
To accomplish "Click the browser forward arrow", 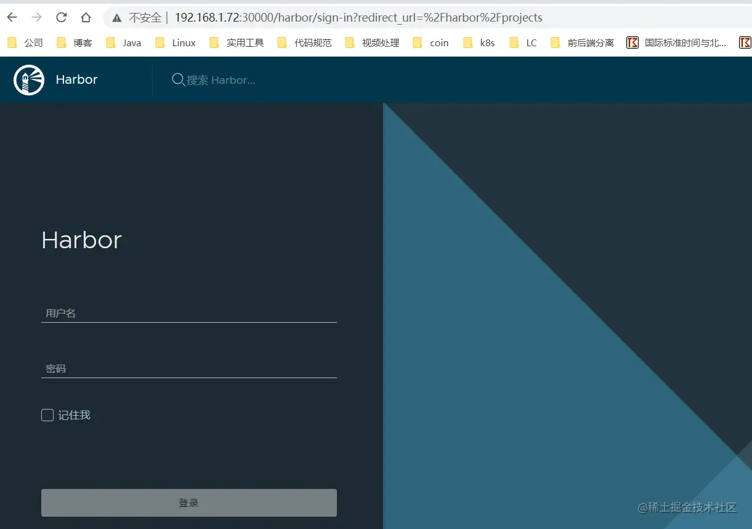I will coord(36,17).
